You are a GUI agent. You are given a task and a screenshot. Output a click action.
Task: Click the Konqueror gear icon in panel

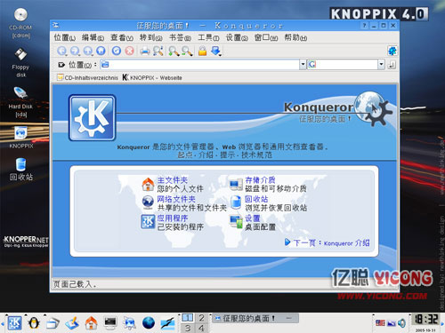coord(129,322)
